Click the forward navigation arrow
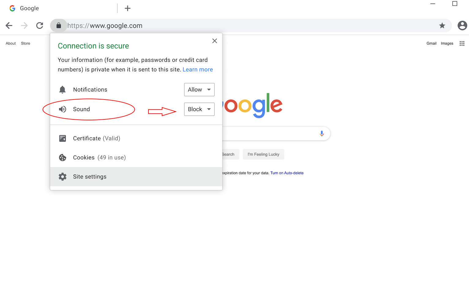 tap(24, 26)
